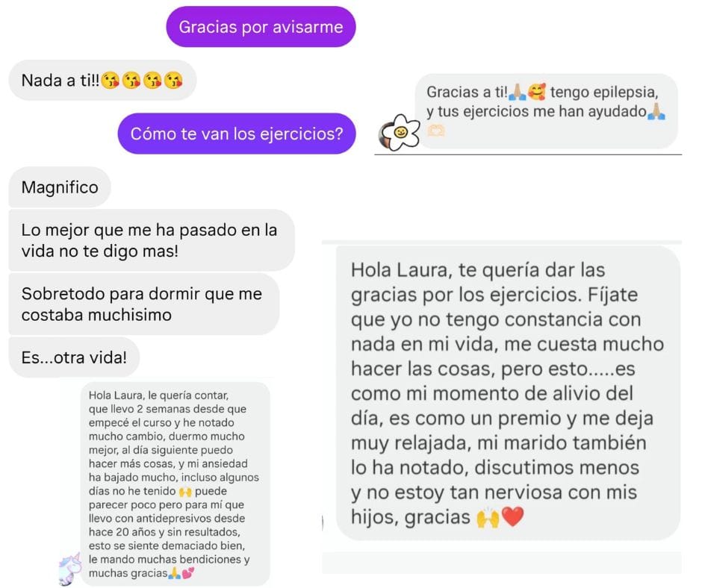Viewport: 702px width, 588px height.
Task: Select the 'tengo epilepsia' message bubble
Action: pos(546,111)
